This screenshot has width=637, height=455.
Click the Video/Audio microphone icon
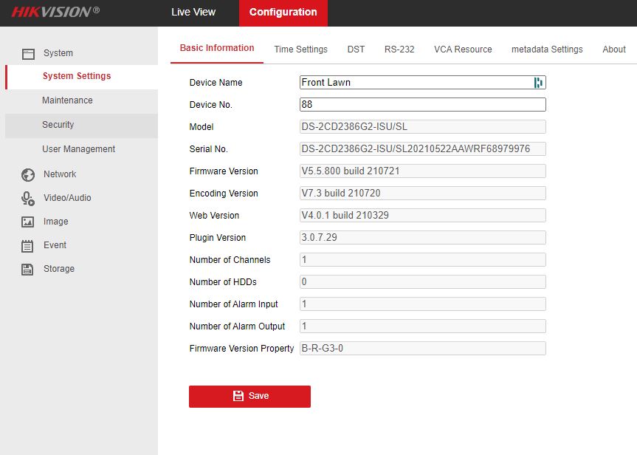coord(28,198)
